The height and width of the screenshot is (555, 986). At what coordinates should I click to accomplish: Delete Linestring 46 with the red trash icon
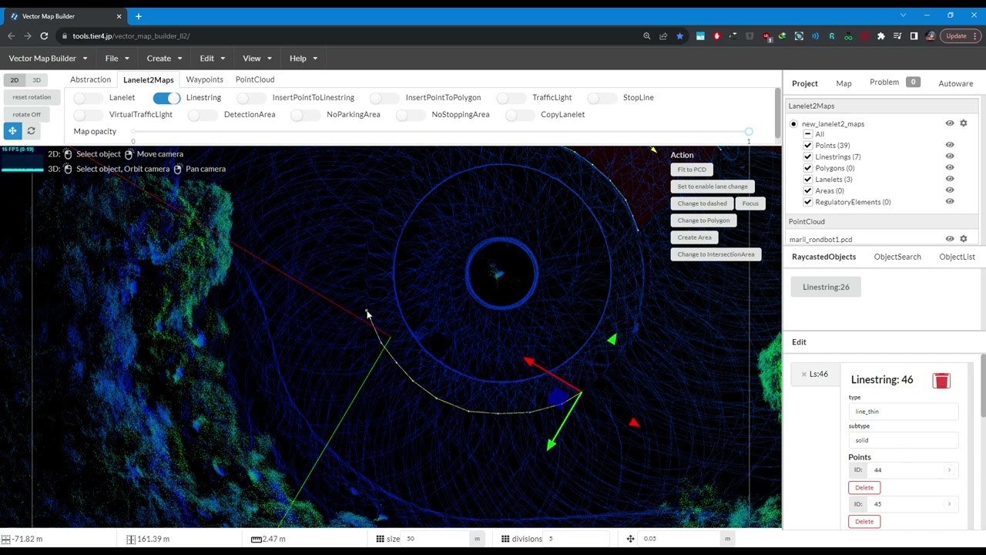click(941, 381)
